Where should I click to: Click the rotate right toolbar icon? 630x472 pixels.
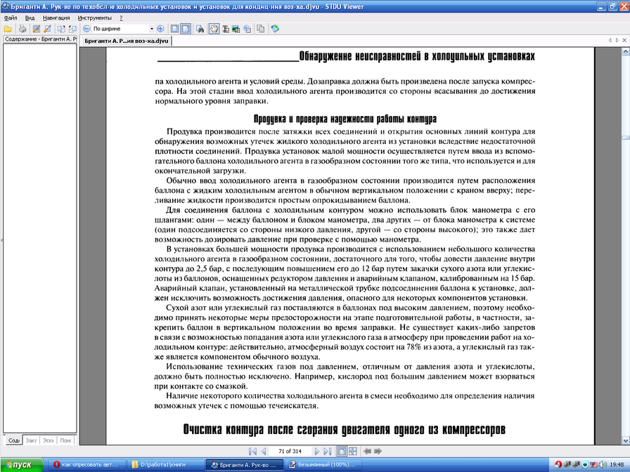pyautogui.click(x=47, y=29)
